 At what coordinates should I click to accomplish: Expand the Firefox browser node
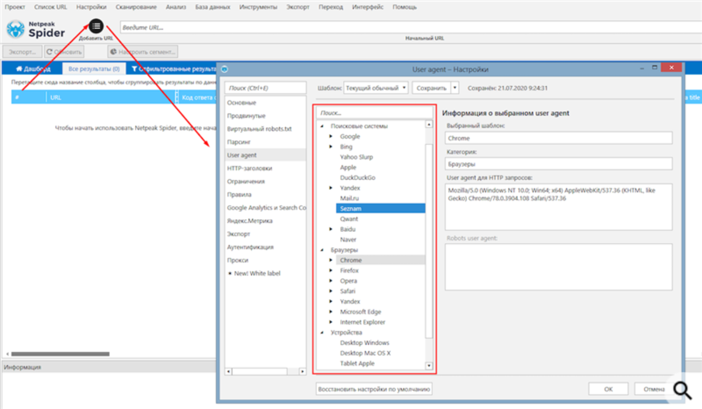pos(331,270)
